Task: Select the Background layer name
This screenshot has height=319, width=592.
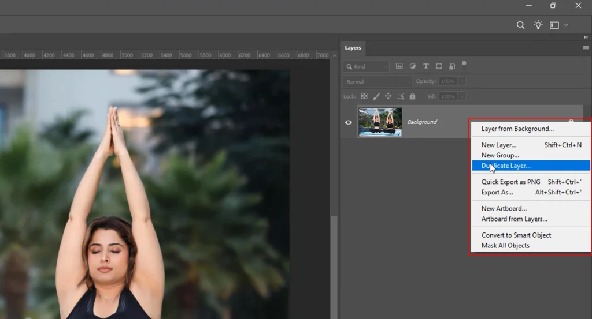Action: (x=421, y=122)
